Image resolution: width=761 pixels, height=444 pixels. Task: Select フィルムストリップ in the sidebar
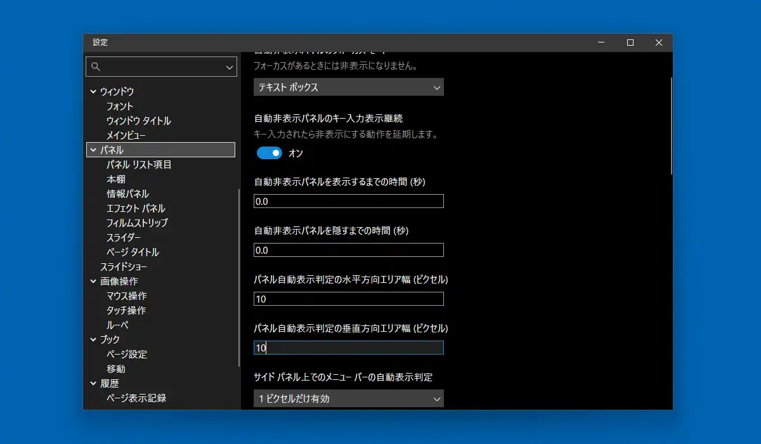(137, 223)
